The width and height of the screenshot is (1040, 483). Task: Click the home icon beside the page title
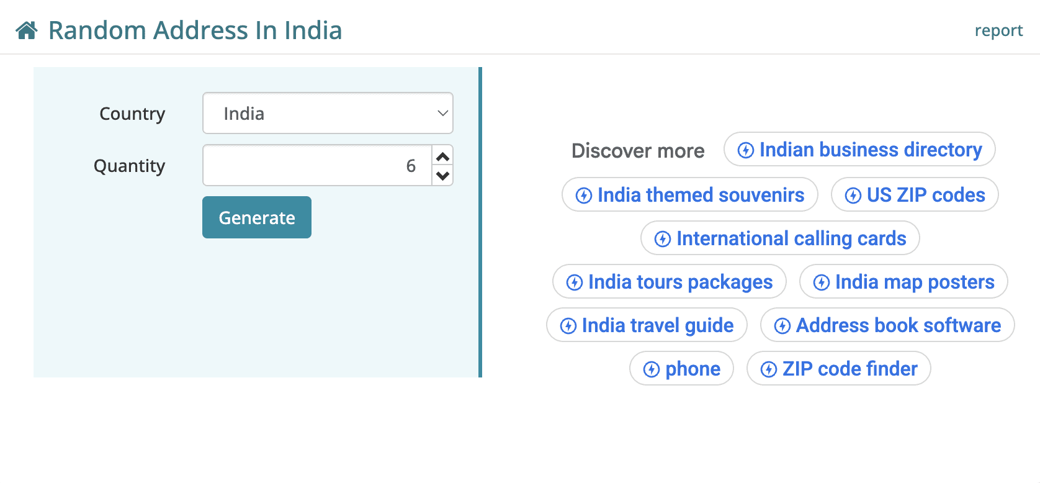coord(27,30)
